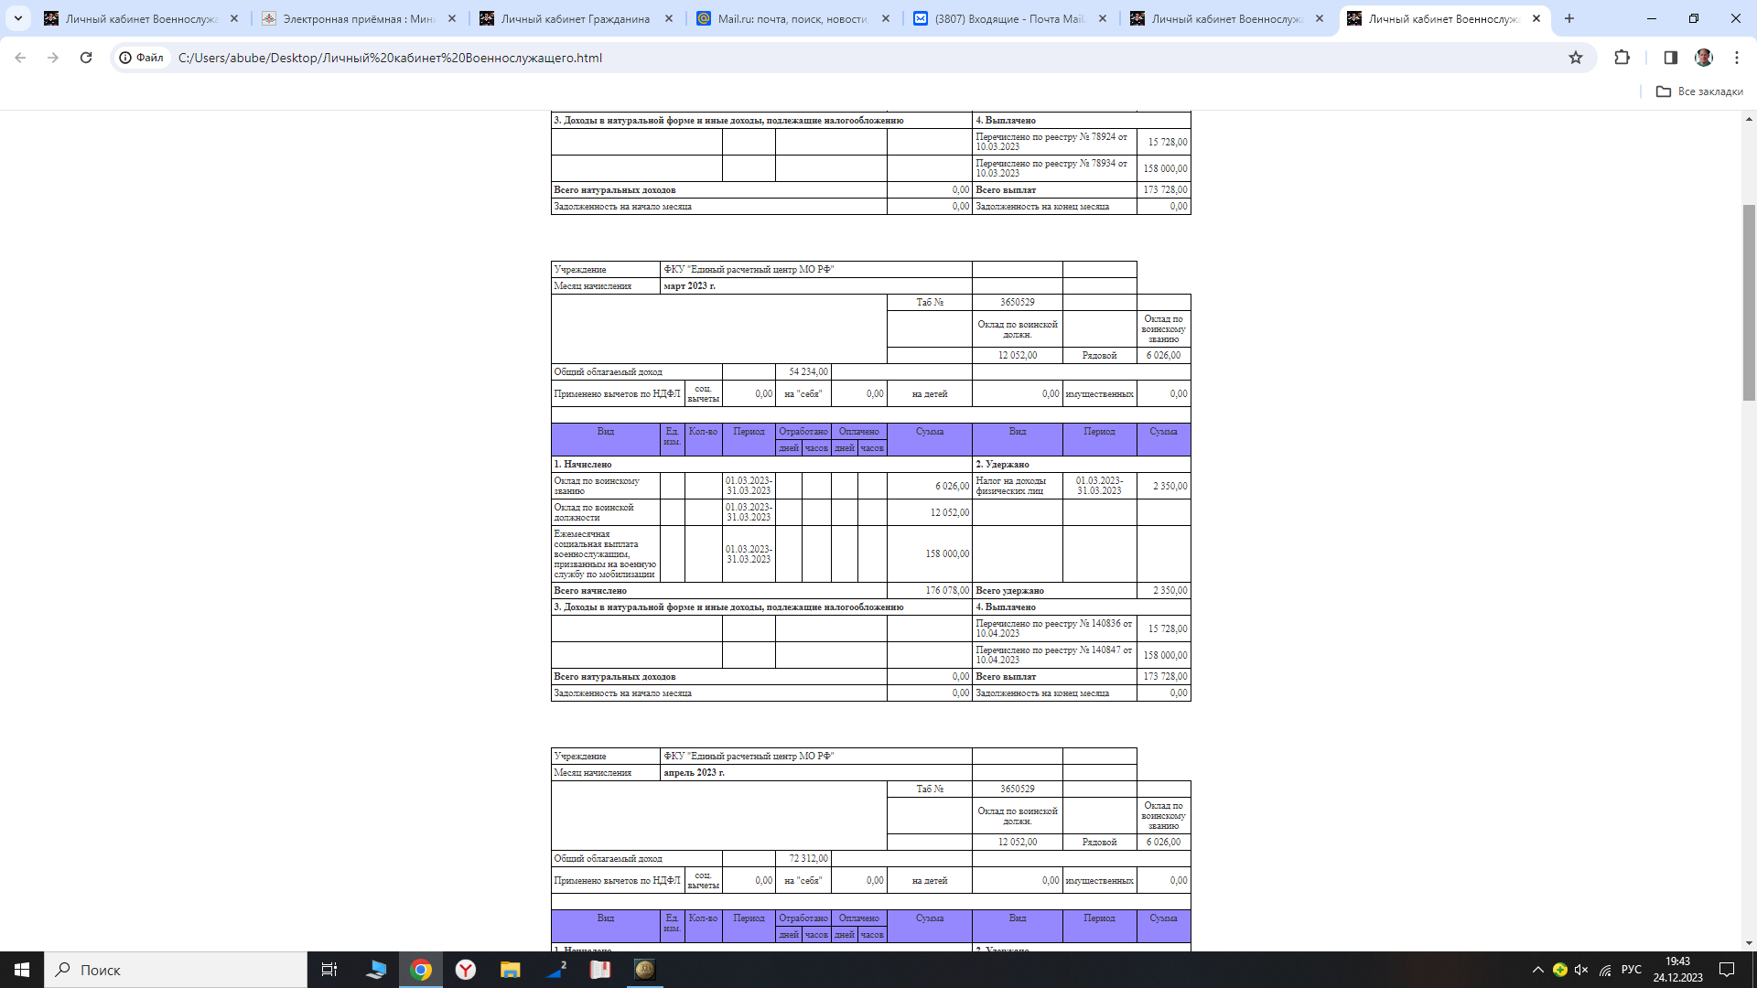
Task: Open the Все закладки folder
Action: (x=1699, y=91)
